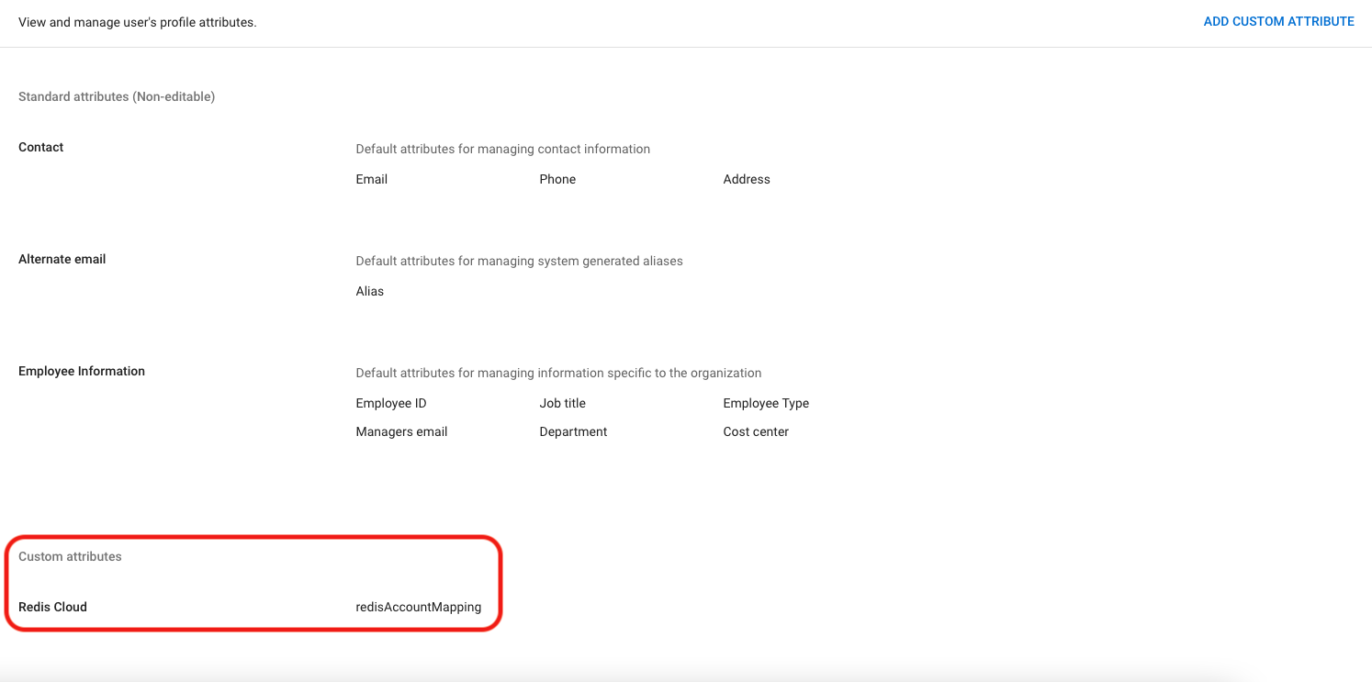The image size is (1372, 682).
Task: Click the ADD CUSTOM ATTRIBUTE button
Action: point(1278,21)
